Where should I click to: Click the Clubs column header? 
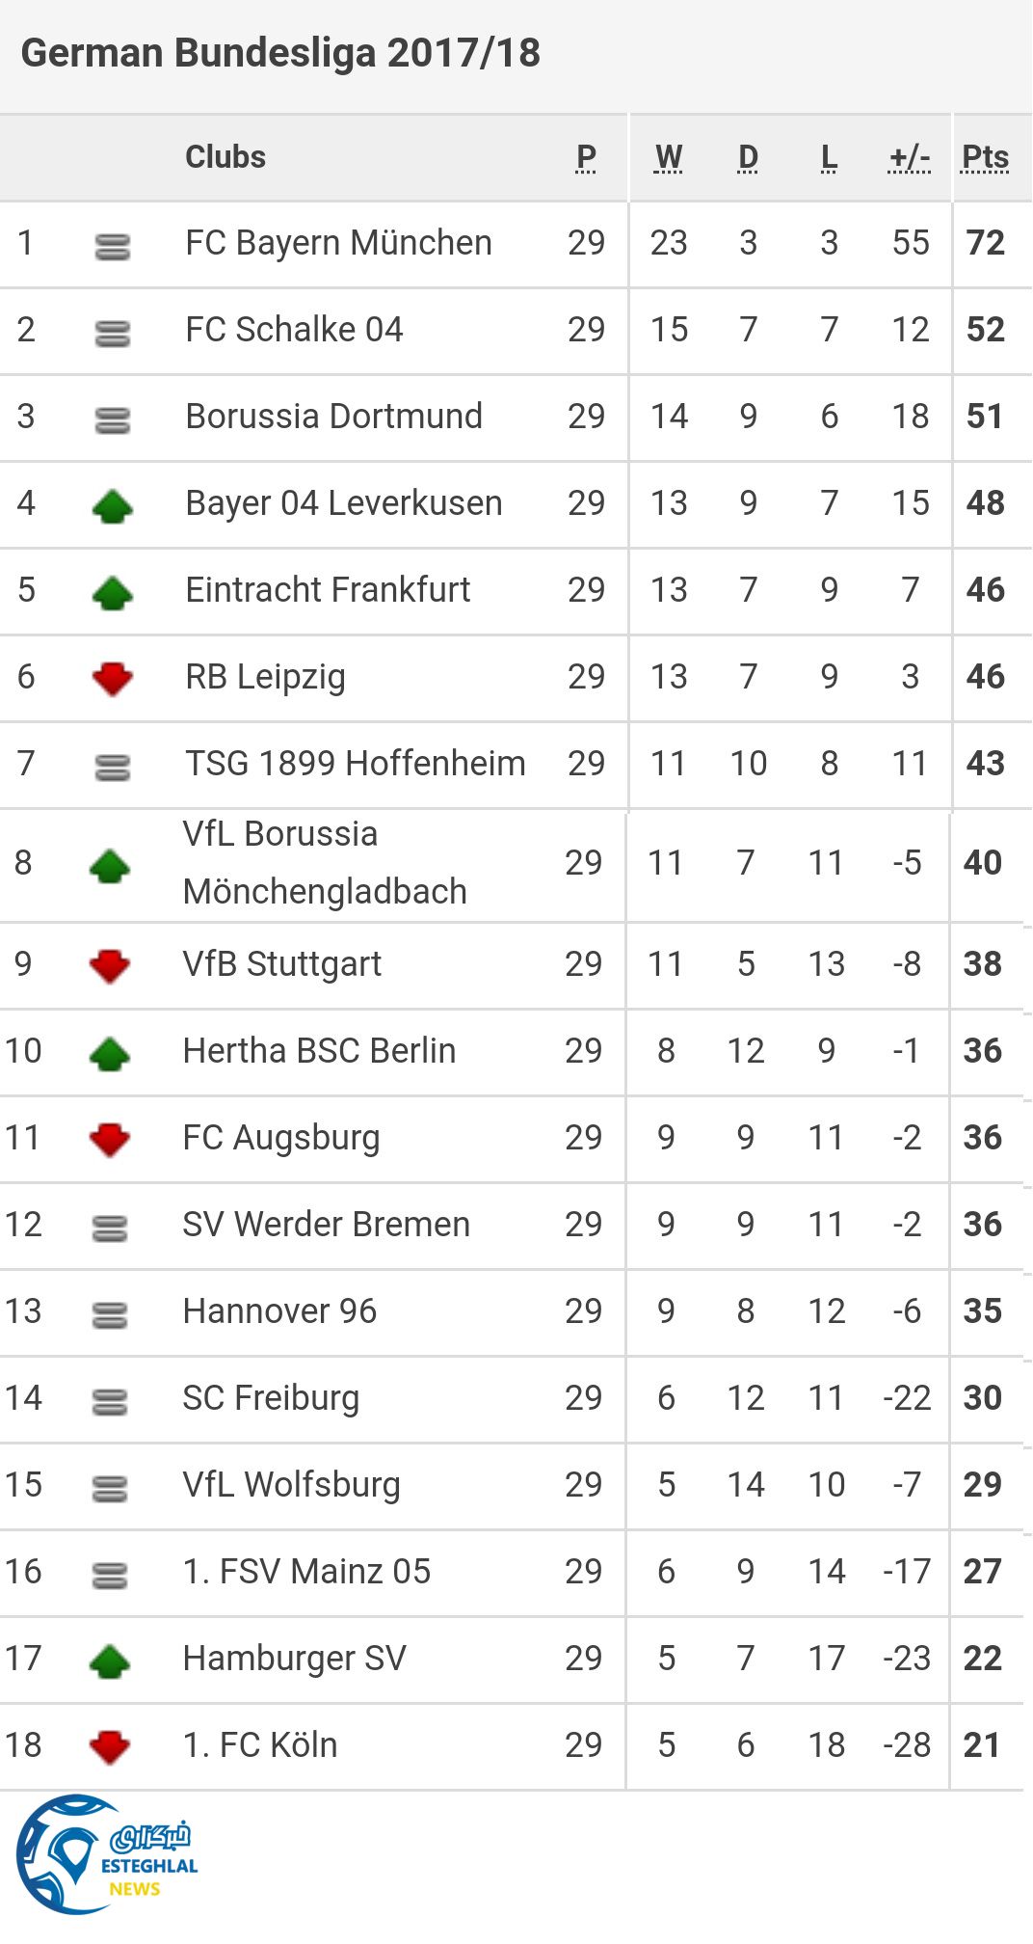(x=225, y=157)
